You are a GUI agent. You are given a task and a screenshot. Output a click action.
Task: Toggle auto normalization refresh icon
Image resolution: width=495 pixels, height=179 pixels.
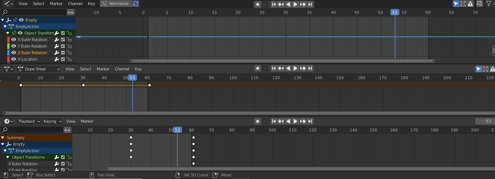[136, 4]
